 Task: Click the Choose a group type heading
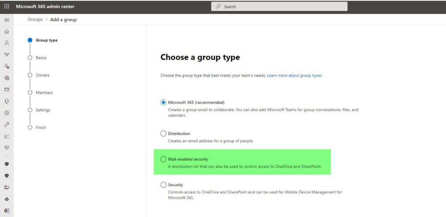(200, 58)
